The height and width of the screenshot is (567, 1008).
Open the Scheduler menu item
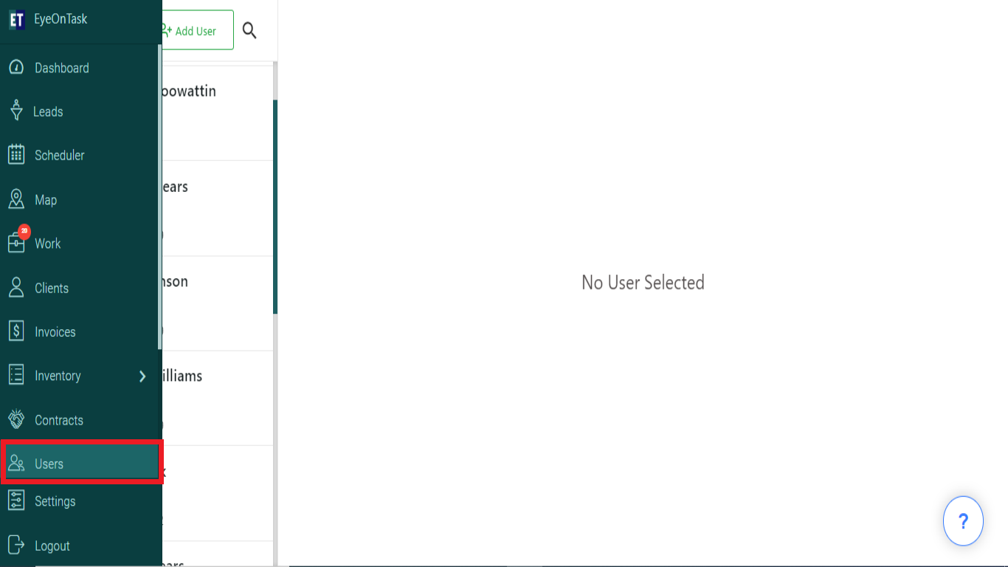point(60,155)
